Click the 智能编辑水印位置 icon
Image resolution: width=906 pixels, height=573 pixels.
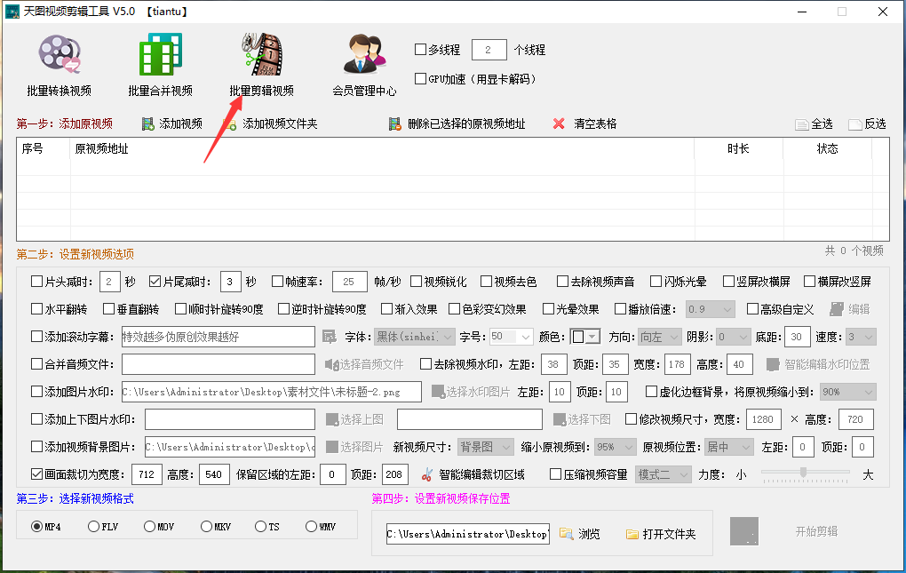tap(773, 364)
